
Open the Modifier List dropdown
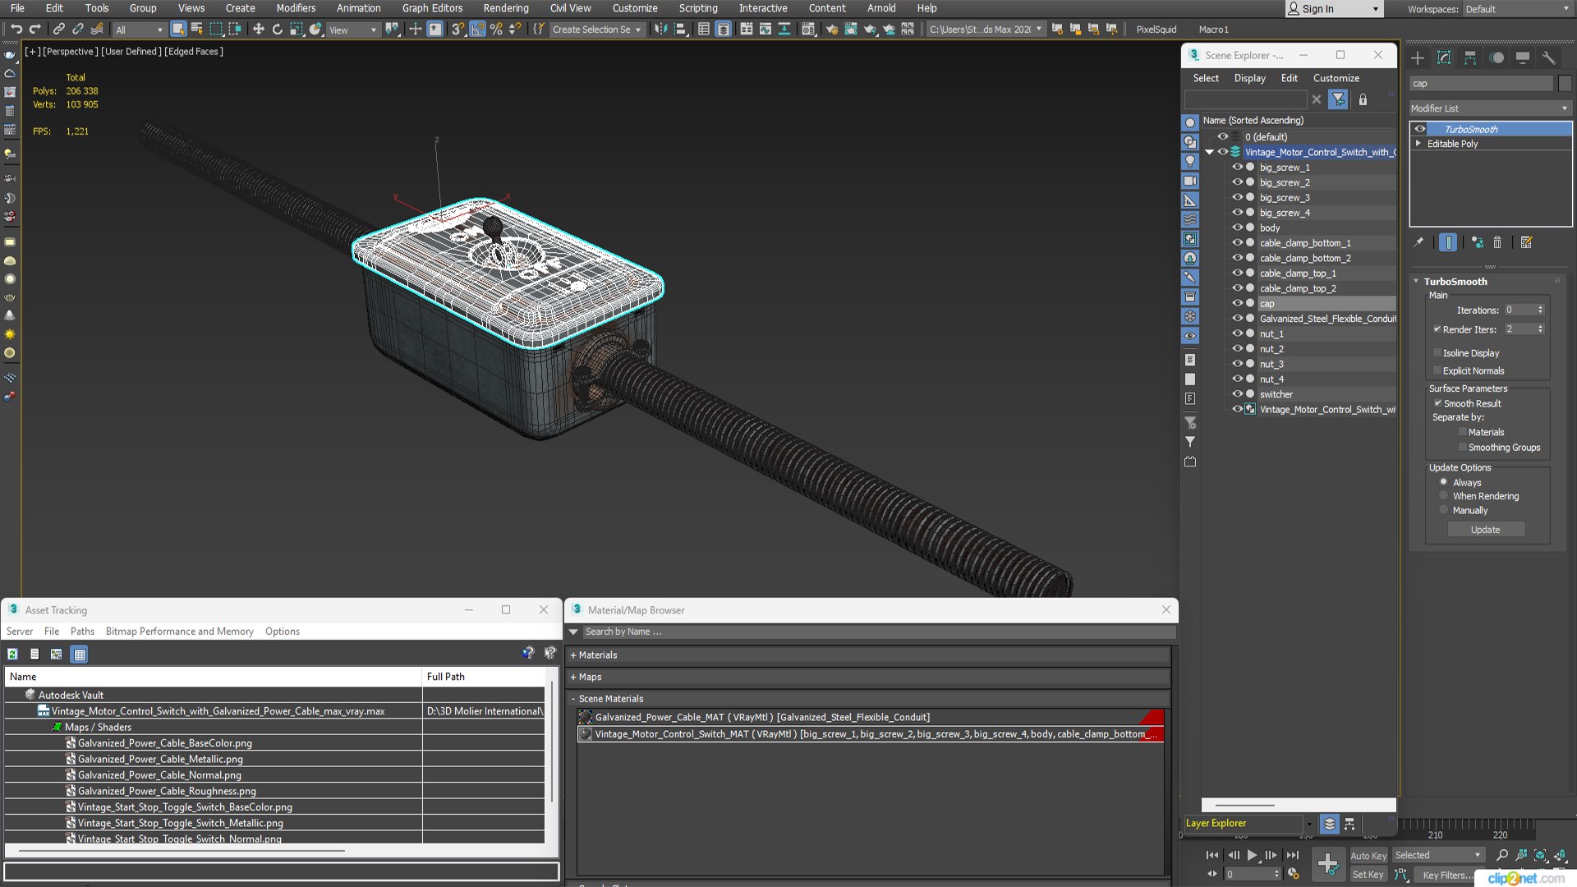coord(1489,108)
